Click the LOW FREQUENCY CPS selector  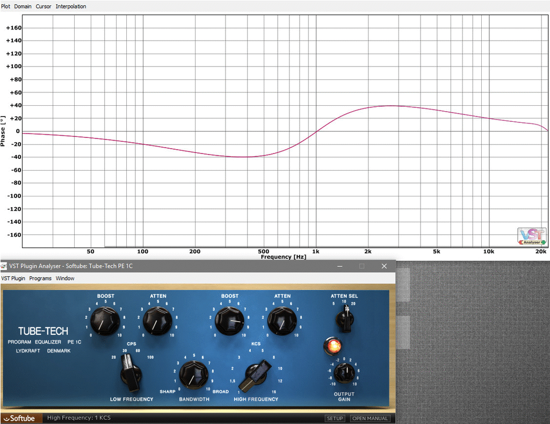coord(131,373)
